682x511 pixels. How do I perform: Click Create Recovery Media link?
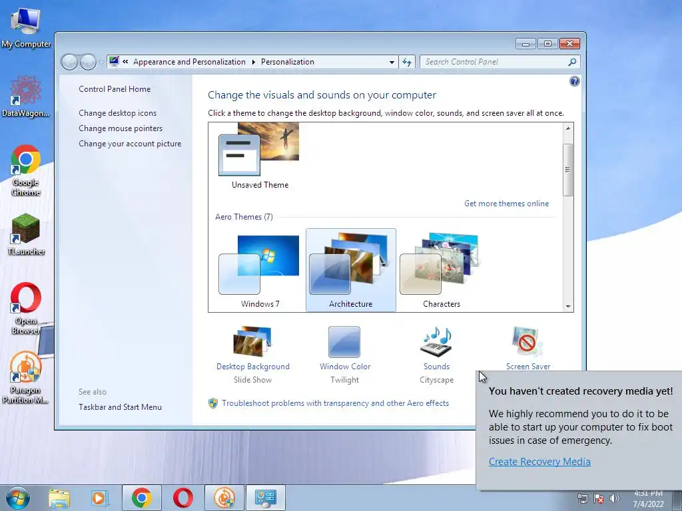(539, 462)
